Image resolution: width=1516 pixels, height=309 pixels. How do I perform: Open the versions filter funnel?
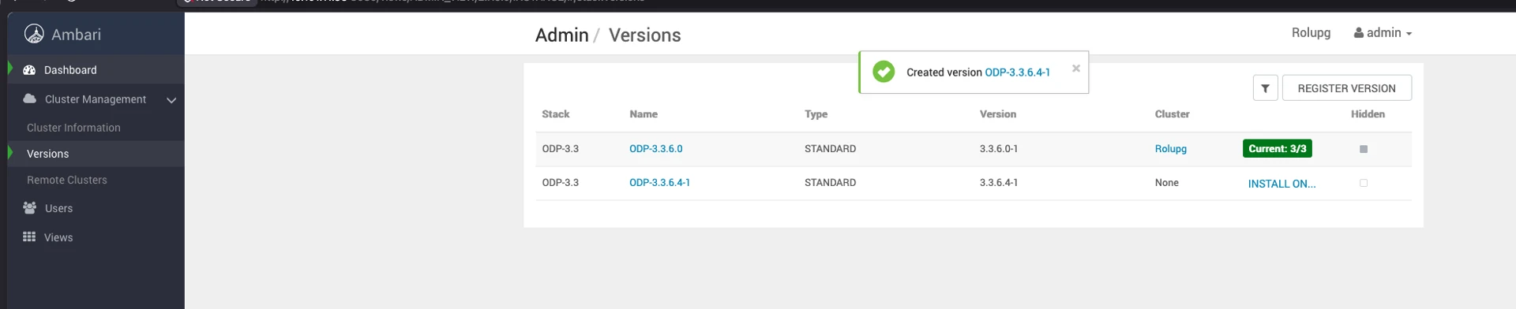click(1265, 88)
